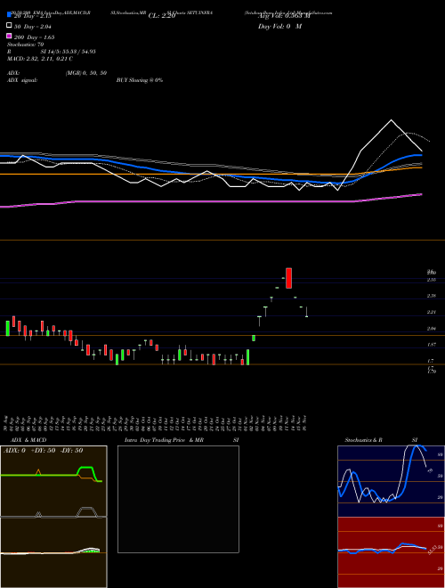
Task: Select the '50 Day - 2.04' legend text
Action: (33, 27)
